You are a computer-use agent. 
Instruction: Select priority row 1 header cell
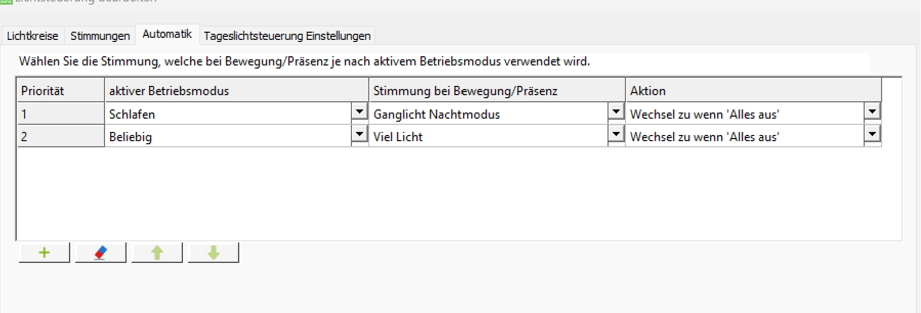(60, 114)
